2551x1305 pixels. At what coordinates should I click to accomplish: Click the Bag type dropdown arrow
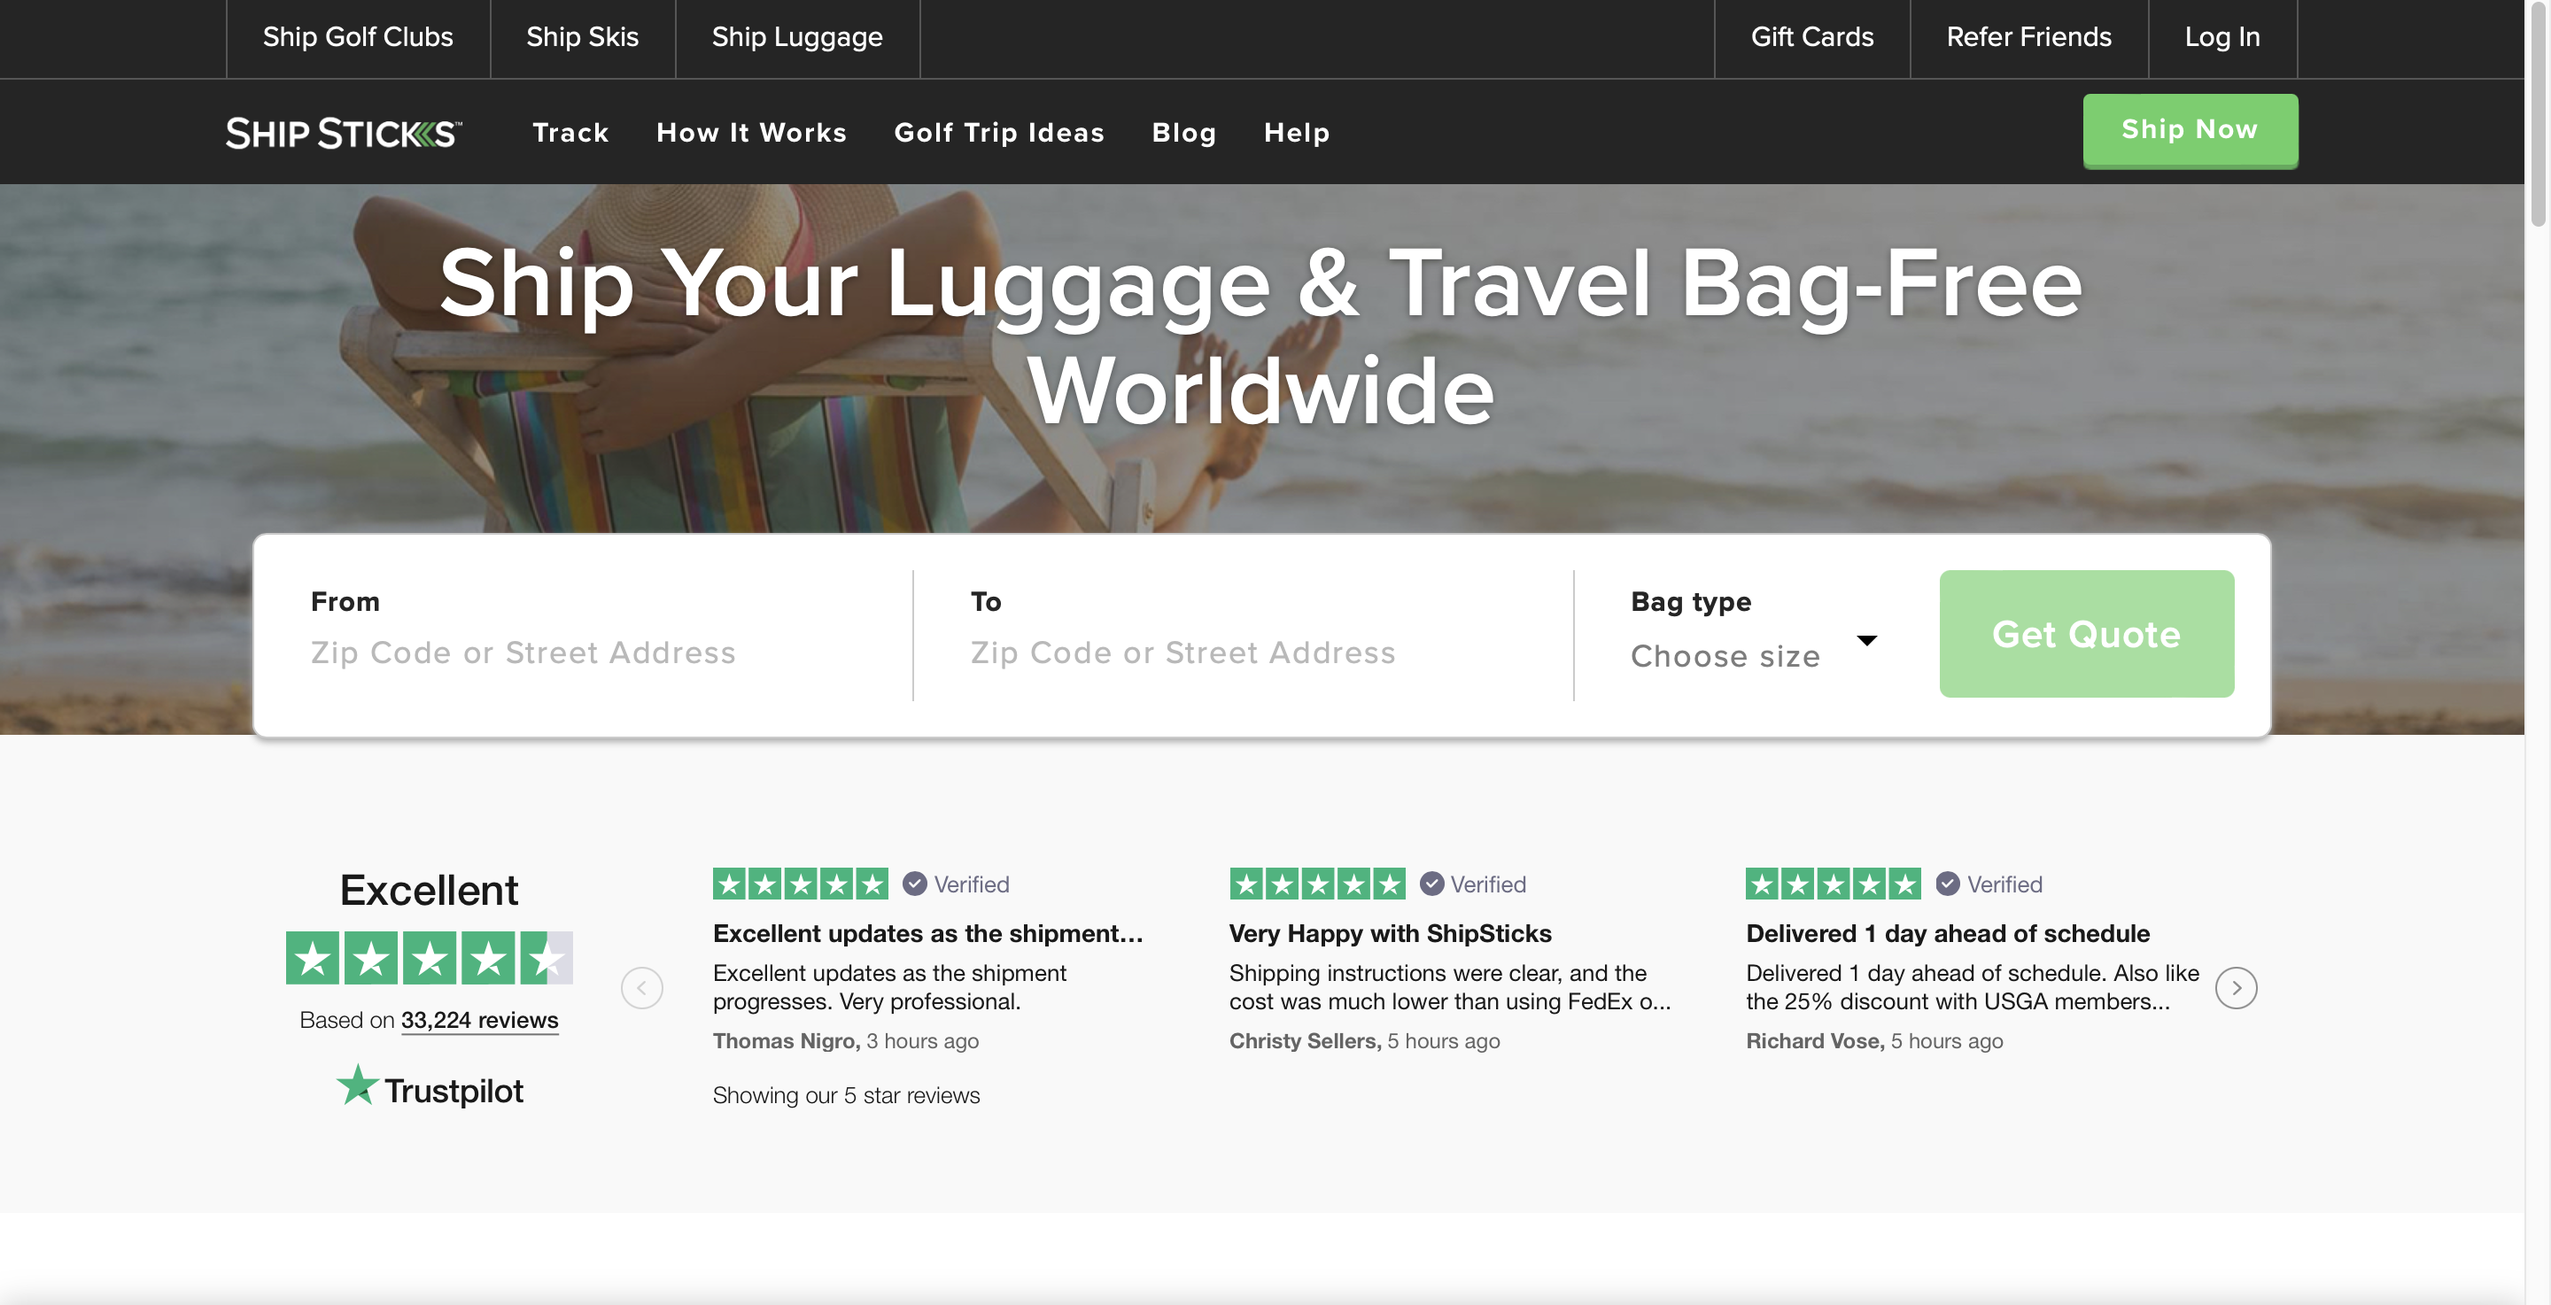[x=1866, y=641]
